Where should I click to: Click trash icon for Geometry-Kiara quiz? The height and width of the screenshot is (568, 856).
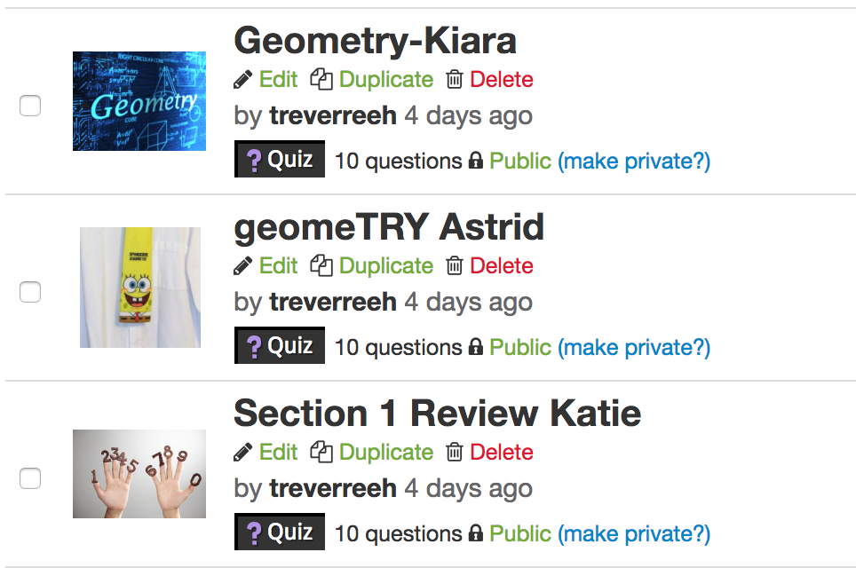(455, 80)
